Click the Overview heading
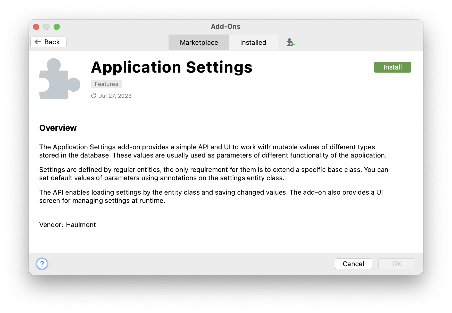This screenshot has width=452, height=313. tap(58, 128)
